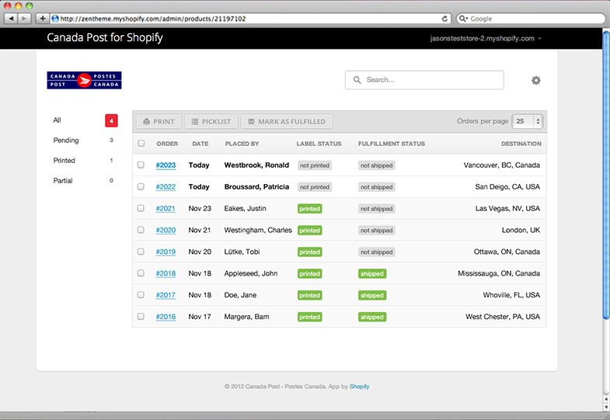Viewport: 610px width, 420px height.
Task: Check the box for order #2021
Action: tap(141, 208)
